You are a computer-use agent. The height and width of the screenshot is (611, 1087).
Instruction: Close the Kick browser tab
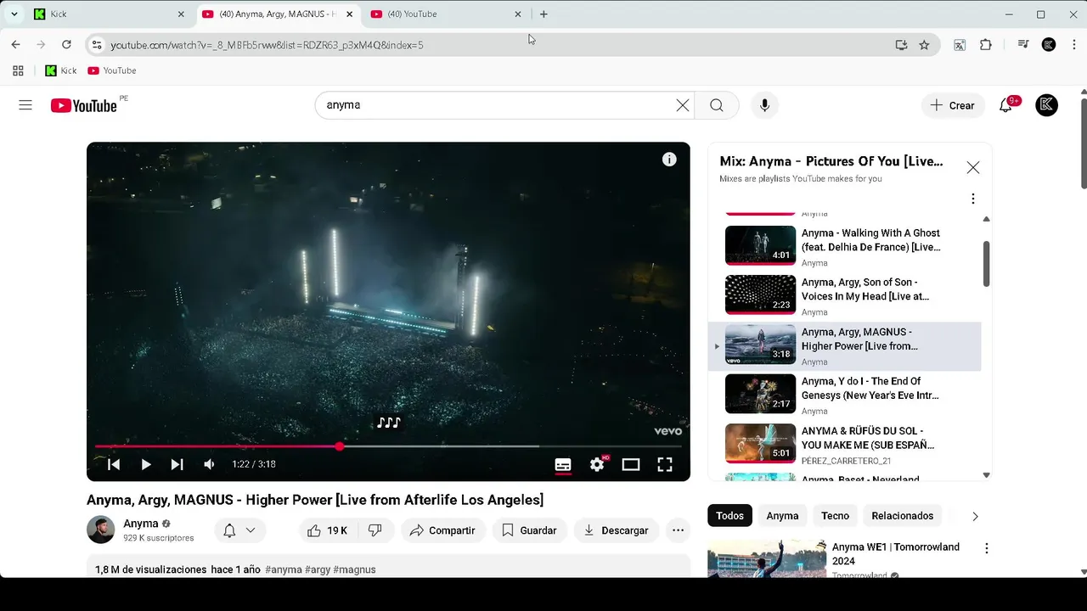pyautogui.click(x=181, y=14)
